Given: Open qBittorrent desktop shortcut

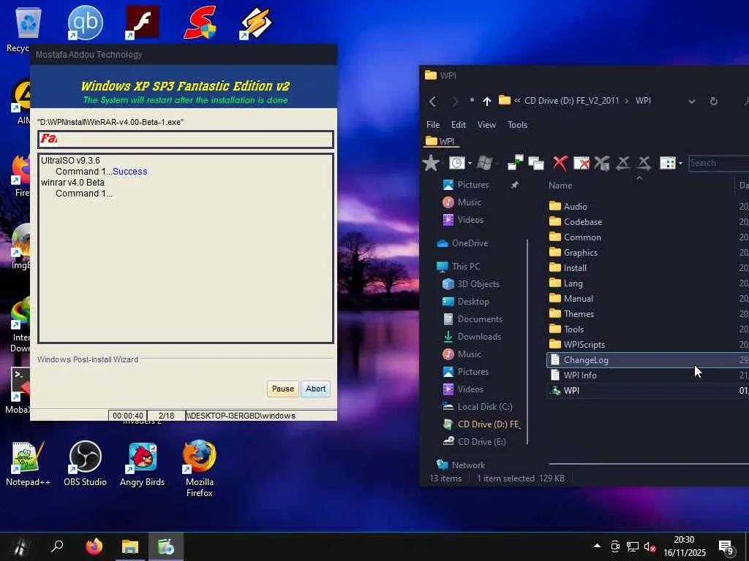Looking at the screenshot, I should 85,22.
